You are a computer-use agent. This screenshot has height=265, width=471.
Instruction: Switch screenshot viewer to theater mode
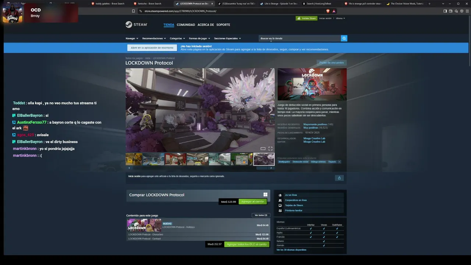coord(263,149)
